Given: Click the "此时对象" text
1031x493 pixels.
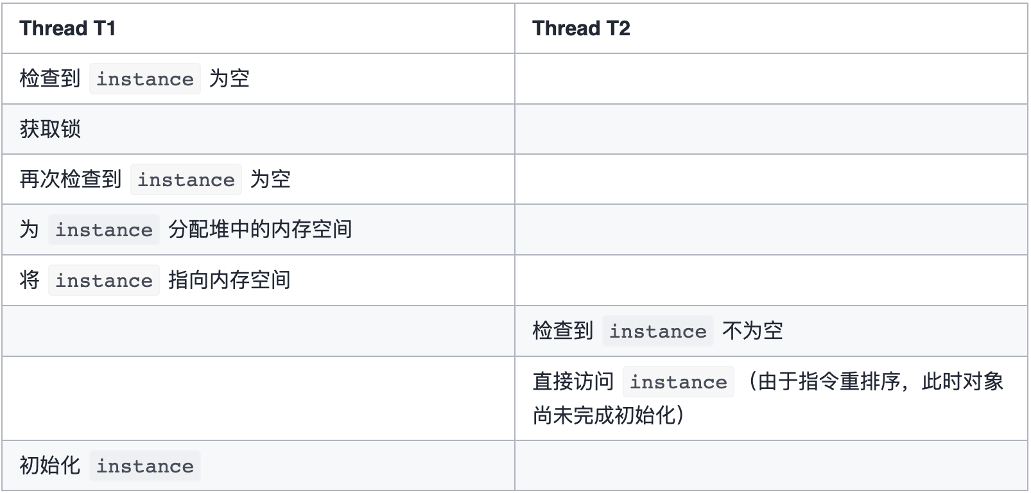Looking at the screenshot, I should point(962,381).
